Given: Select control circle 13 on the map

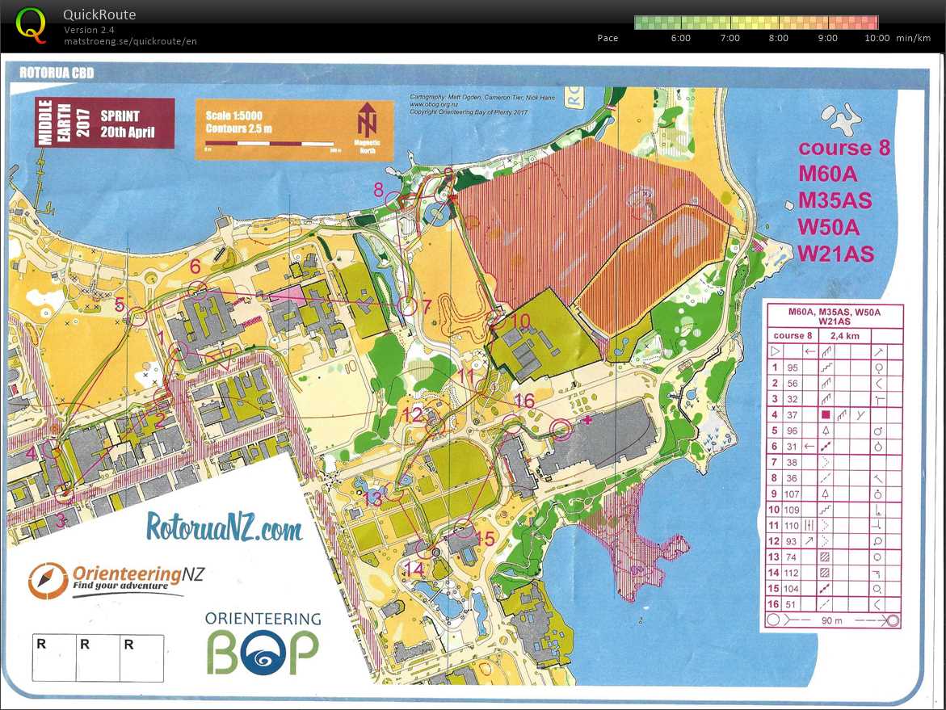Looking at the screenshot, I should (x=393, y=493).
